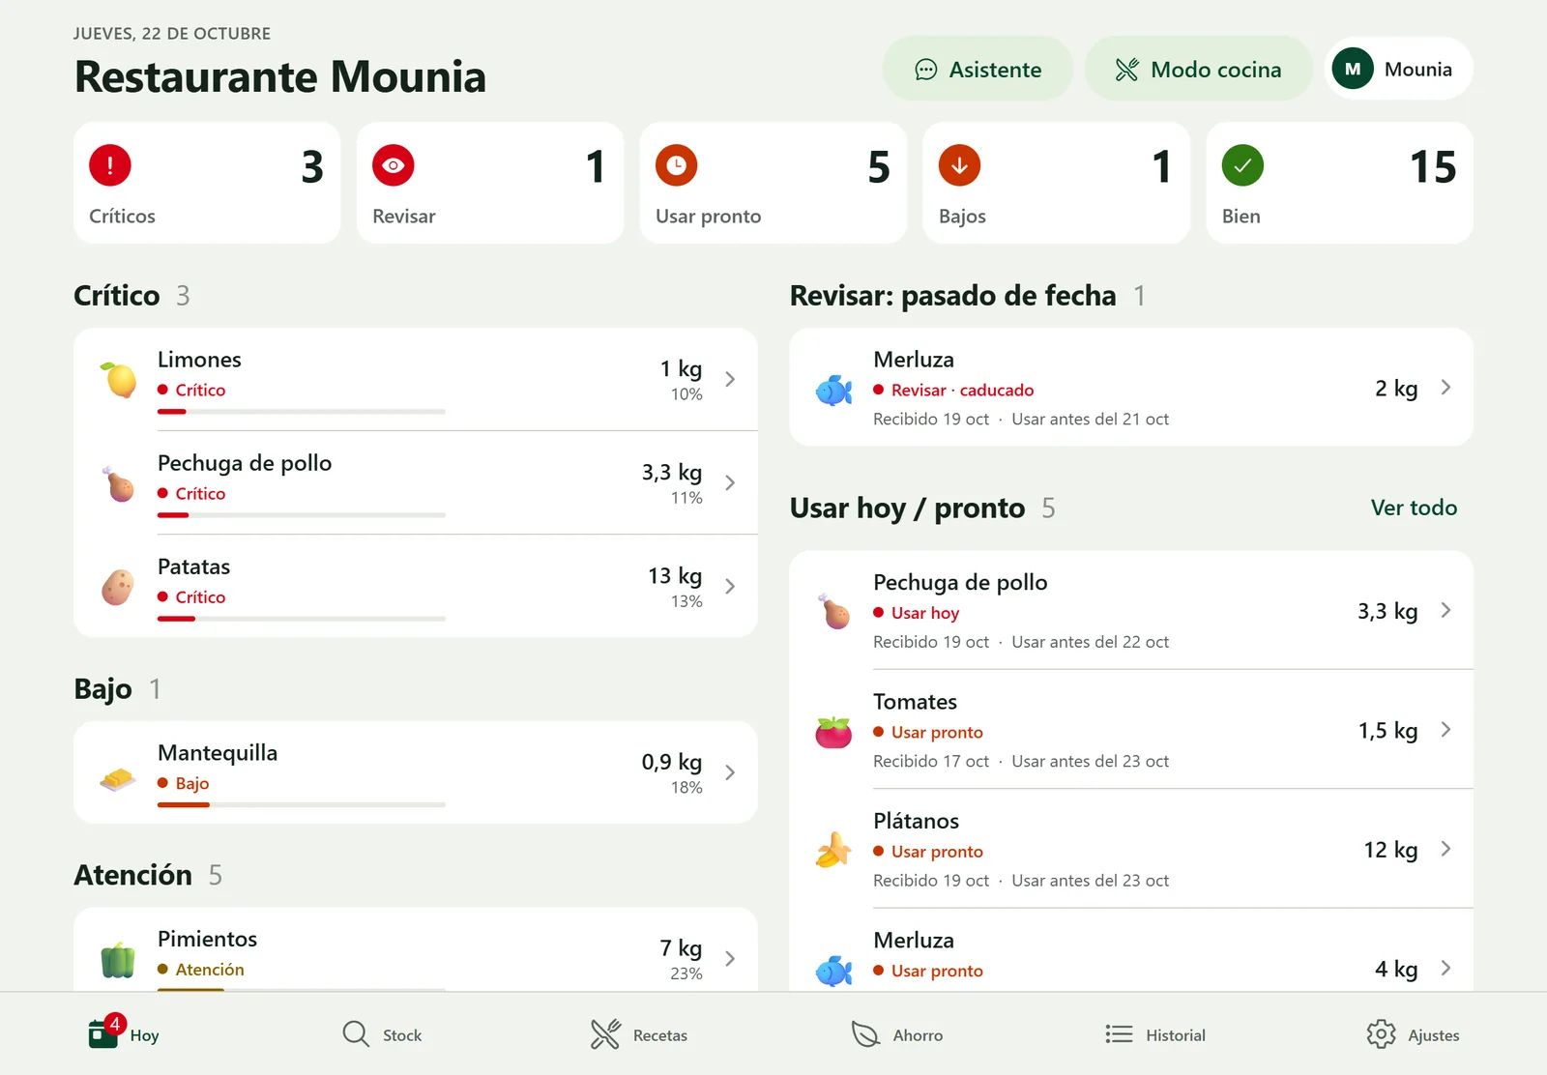Switch to Modo cocina
1547x1075 pixels.
1198,69
